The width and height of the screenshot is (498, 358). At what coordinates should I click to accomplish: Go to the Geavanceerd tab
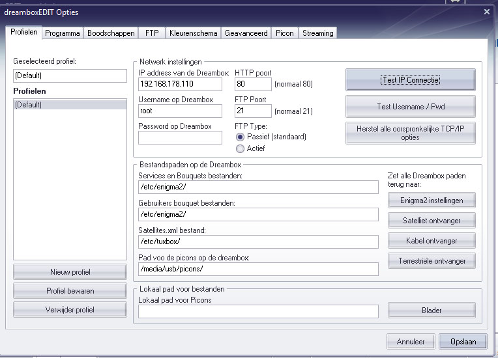(x=246, y=33)
